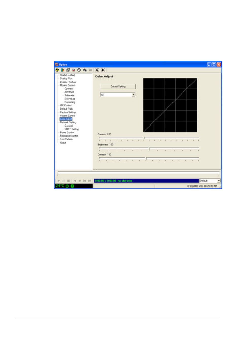Click the document file icon in the toolbar

[x=74, y=70]
